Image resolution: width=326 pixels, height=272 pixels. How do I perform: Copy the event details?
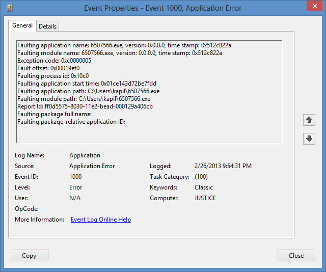30,256
